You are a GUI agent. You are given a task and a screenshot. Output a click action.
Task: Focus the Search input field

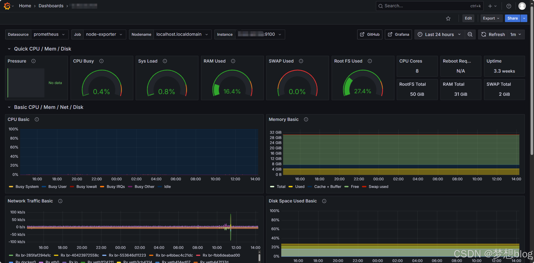(x=430, y=6)
